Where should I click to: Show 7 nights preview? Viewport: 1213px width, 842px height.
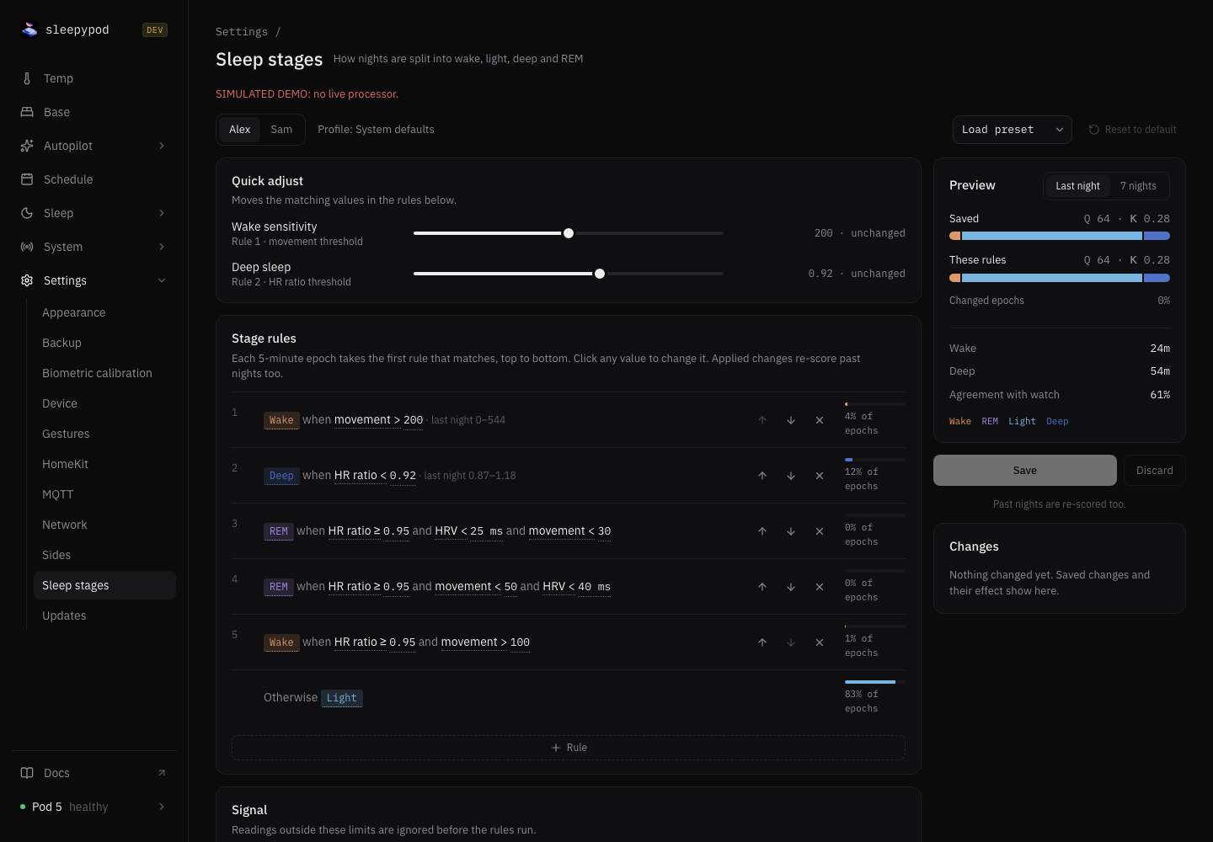pos(1138,186)
